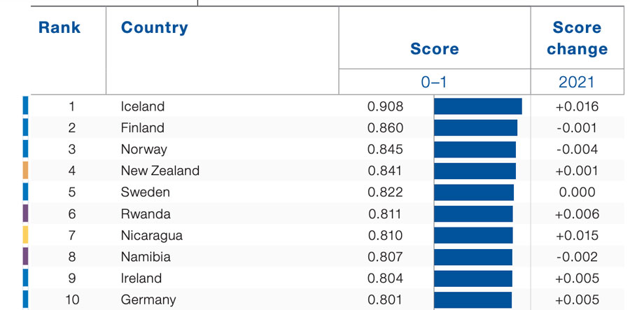This screenshot has height=310, width=630.
Task: Click the Score column header
Action: [434, 49]
